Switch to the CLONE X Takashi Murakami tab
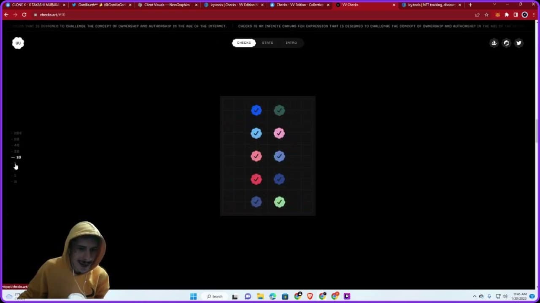 [x=35, y=5]
